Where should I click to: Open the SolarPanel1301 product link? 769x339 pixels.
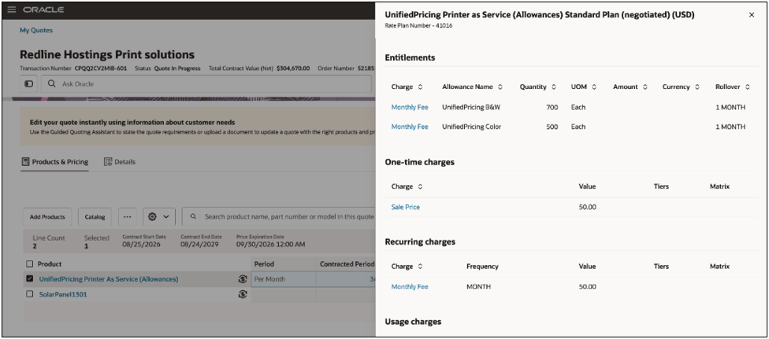tap(63, 294)
